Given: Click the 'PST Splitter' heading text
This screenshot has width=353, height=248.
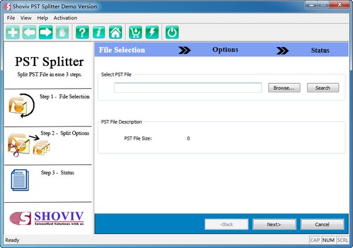Looking at the screenshot, I should point(49,62).
